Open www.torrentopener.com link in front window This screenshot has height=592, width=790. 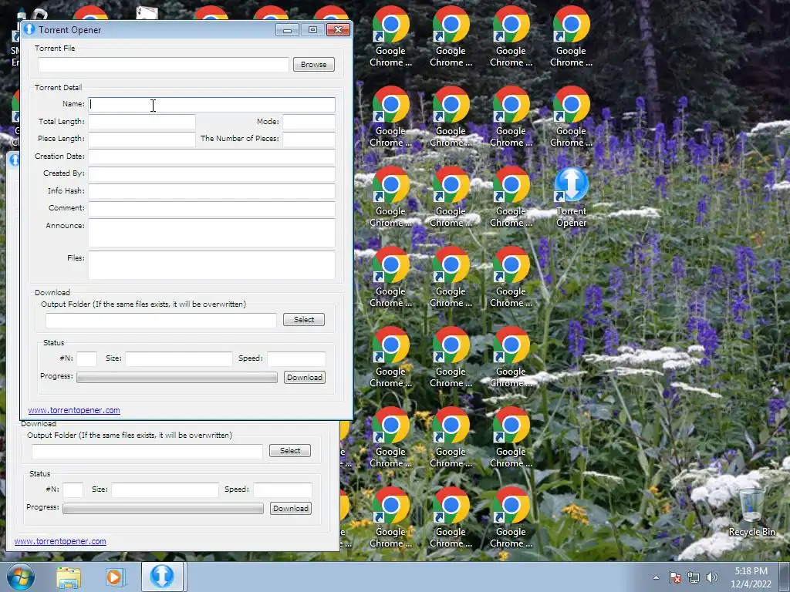(74, 410)
